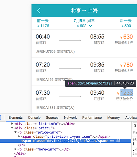Click the yen icon next to 630
Viewport: 137px width, 157px height.
121,37
